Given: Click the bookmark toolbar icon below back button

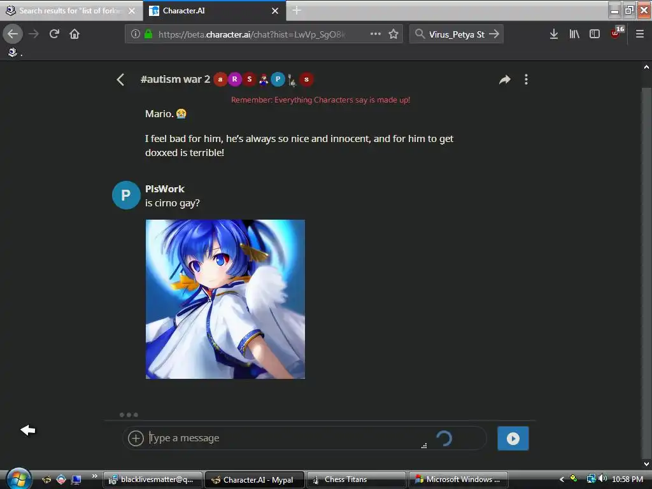Looking at the screenshot, I should click(13, 52).
